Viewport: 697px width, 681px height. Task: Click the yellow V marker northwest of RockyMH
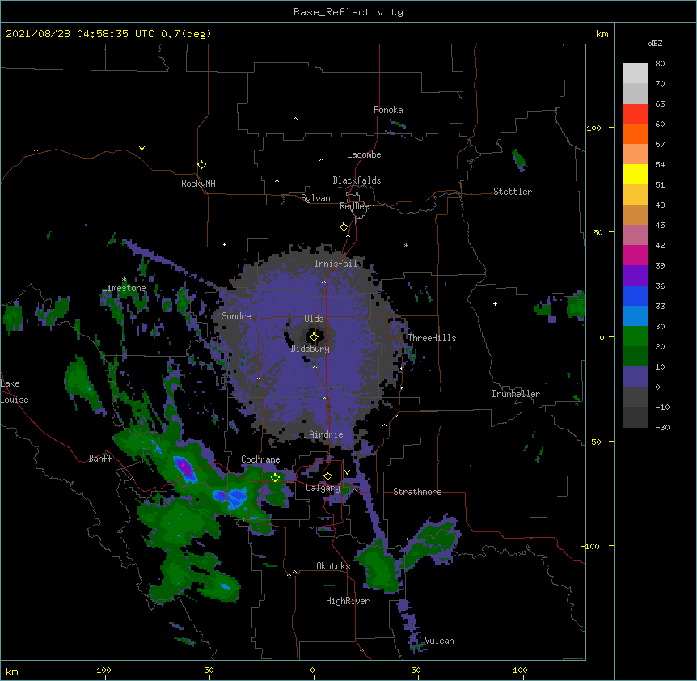point(142,149)
